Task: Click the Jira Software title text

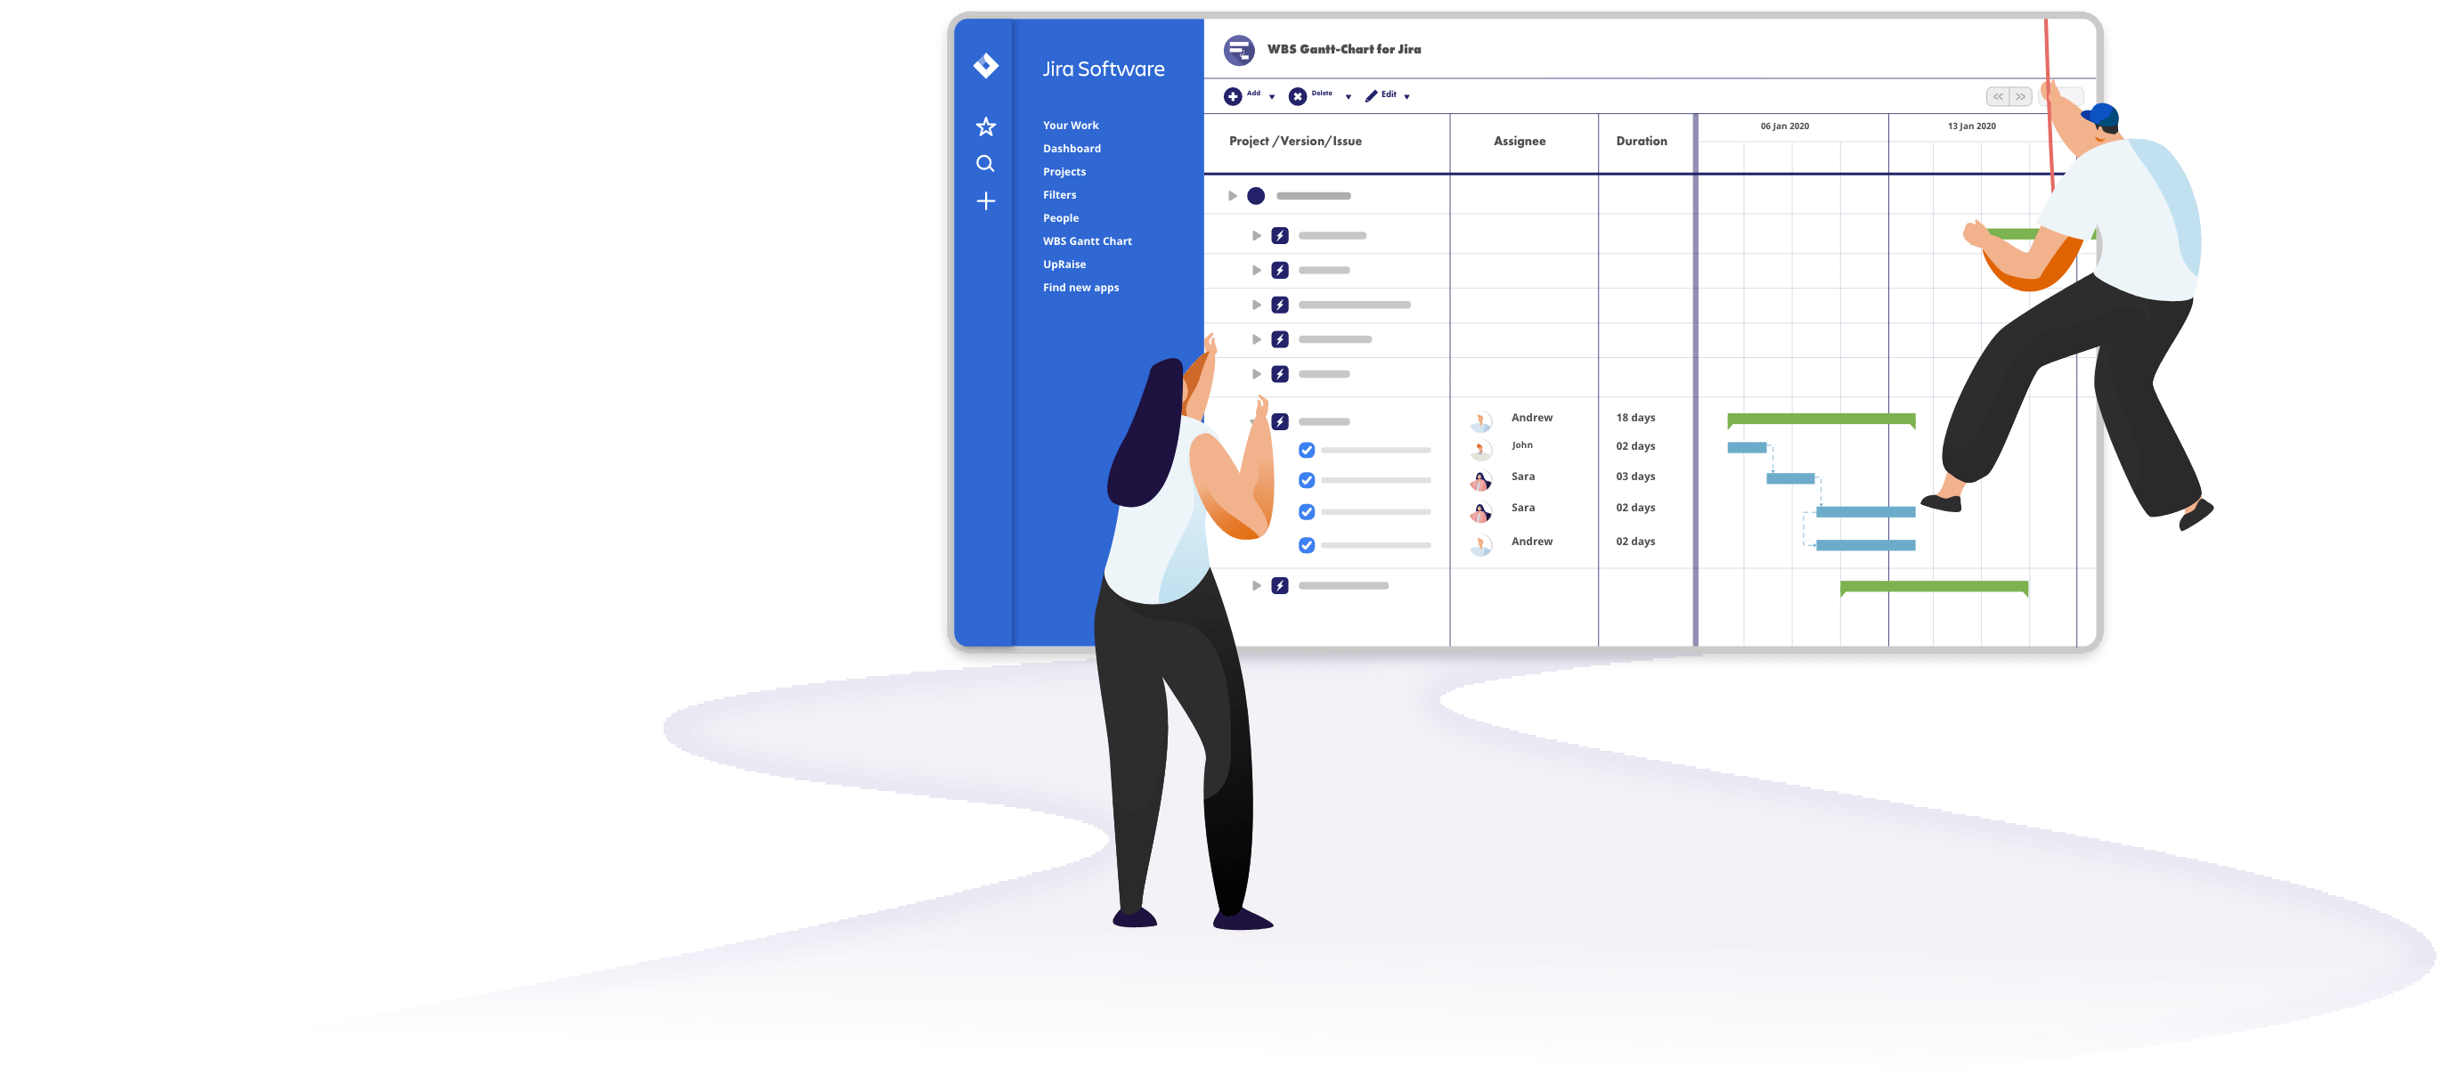Action: 1103,69
